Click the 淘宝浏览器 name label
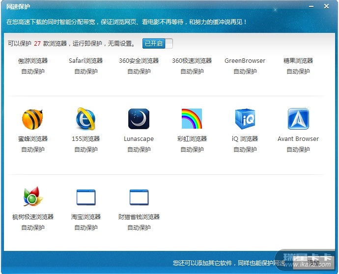This screenshot has height=274, width=339. point(86,217)
